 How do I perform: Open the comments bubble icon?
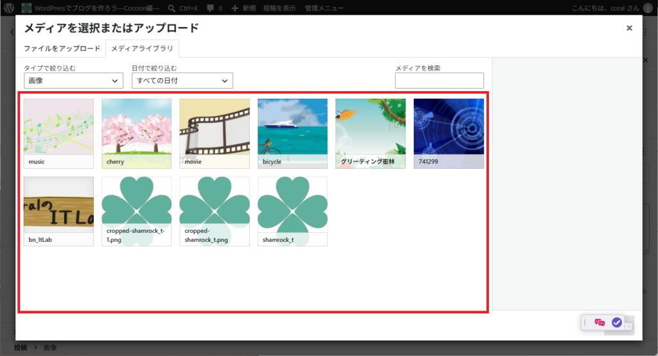click(x=210, y=8)
